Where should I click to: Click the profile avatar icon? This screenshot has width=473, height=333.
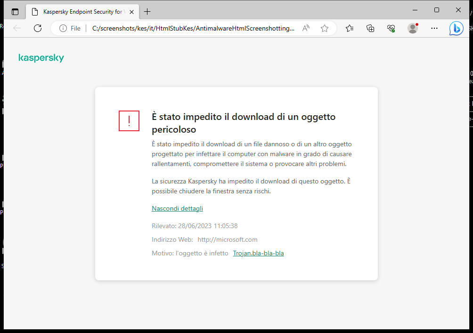[412, 28]
